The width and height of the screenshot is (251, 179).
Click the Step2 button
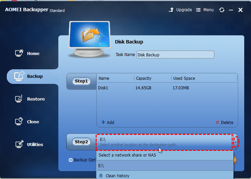[81, 142]
